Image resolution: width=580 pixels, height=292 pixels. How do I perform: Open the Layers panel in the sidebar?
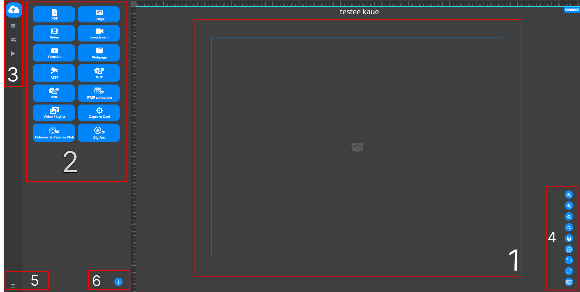point(13,25)
